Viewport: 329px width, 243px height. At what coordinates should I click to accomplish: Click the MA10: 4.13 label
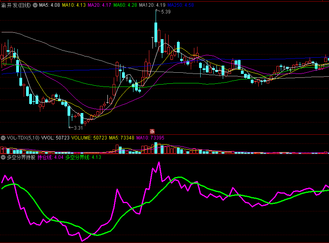pyautogui.click(x=74, y=5)
